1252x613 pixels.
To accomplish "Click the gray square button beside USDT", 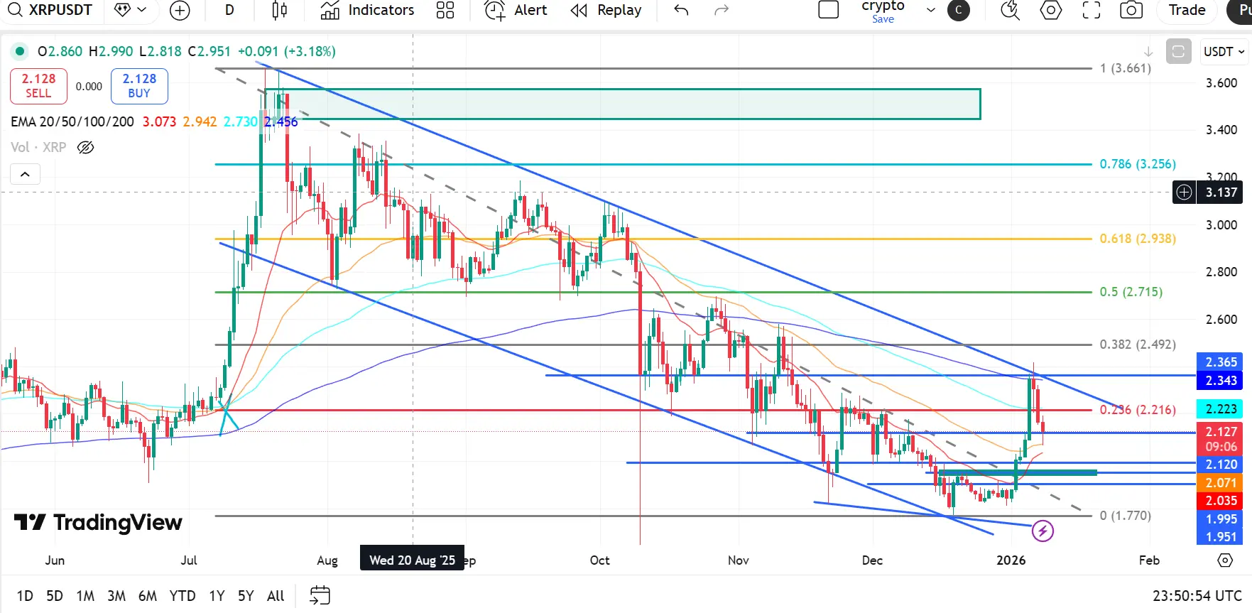I will [1179, 52].
